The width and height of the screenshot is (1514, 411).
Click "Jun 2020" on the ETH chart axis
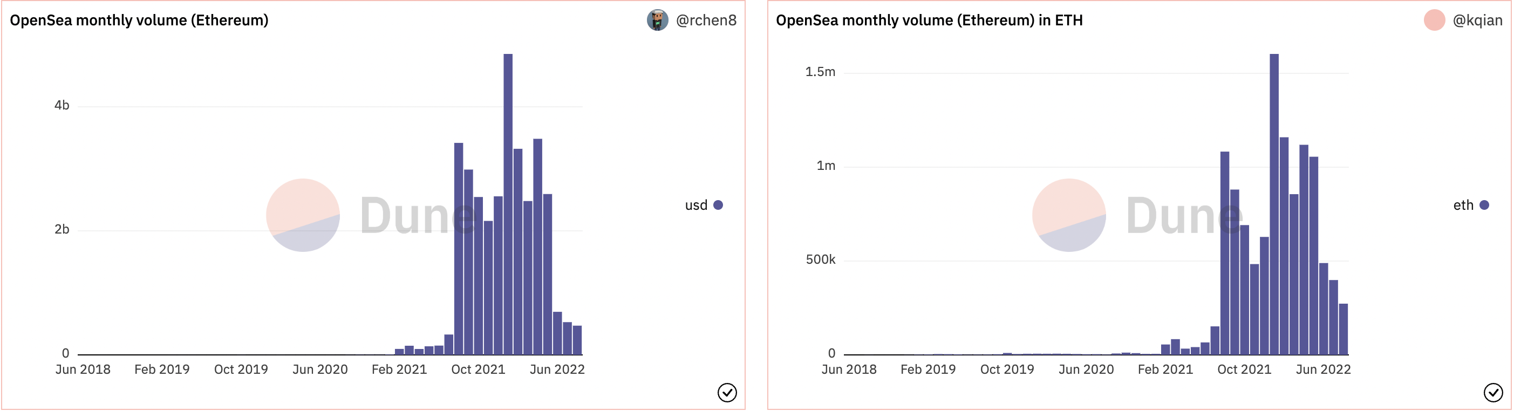coord(1087,369)
